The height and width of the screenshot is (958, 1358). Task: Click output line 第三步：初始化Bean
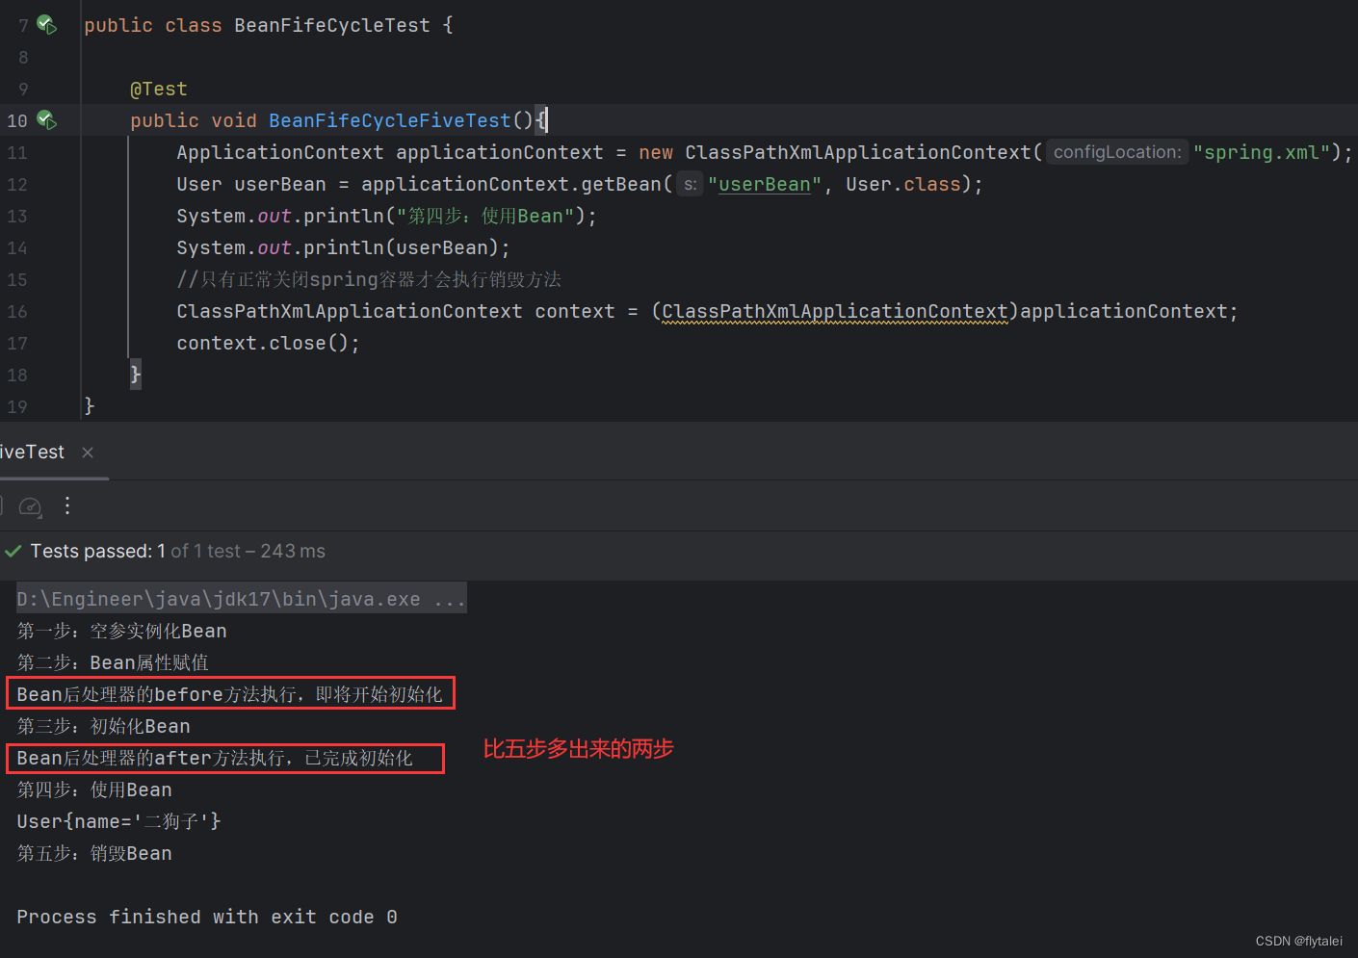point(103,726)
